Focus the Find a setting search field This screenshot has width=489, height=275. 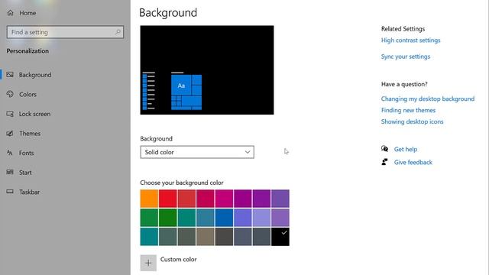(65, 32)
